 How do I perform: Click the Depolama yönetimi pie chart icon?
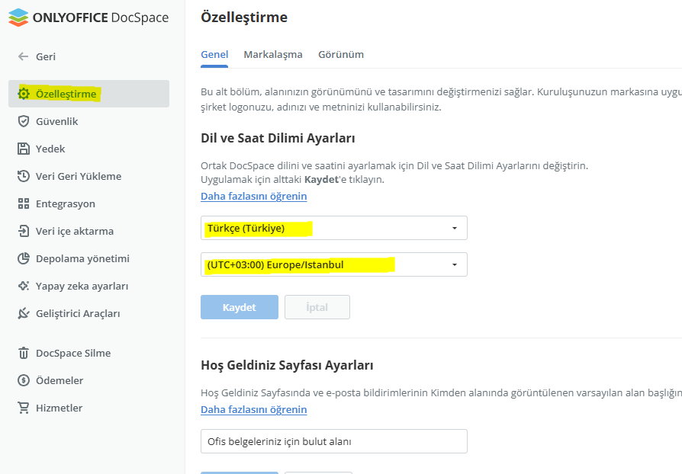click(24, 258)
